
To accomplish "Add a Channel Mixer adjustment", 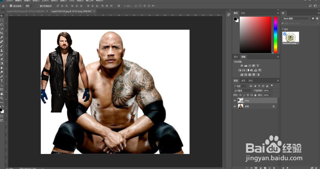I will coord(256,70).
